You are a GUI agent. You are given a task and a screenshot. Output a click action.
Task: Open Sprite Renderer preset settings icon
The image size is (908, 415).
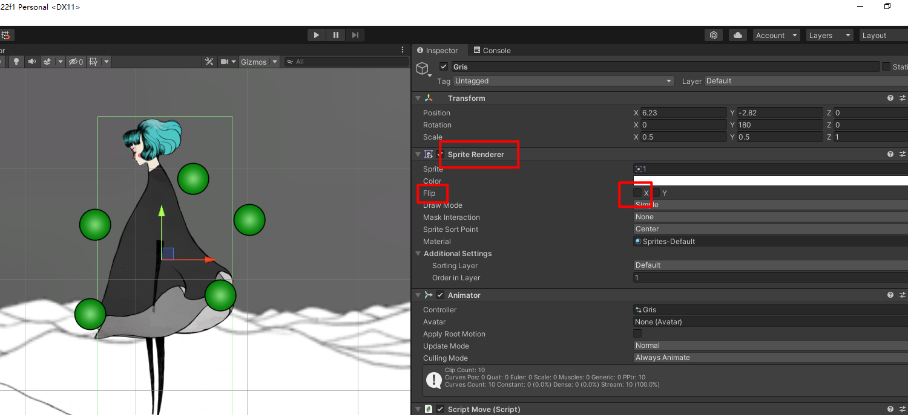tap(903, 155)
